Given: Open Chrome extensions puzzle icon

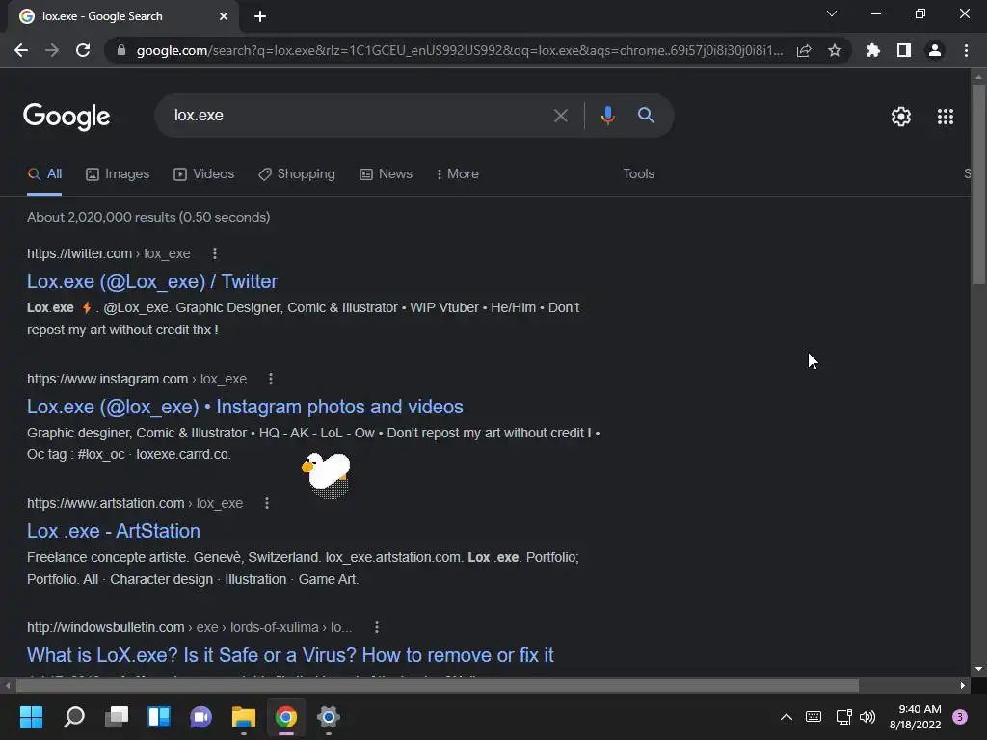Looking at the screenshot, I should click(x=872, y=50).
